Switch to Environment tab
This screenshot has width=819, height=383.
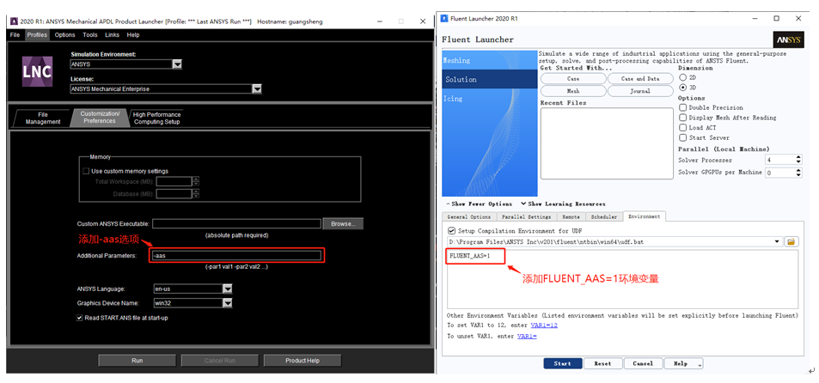644,216
